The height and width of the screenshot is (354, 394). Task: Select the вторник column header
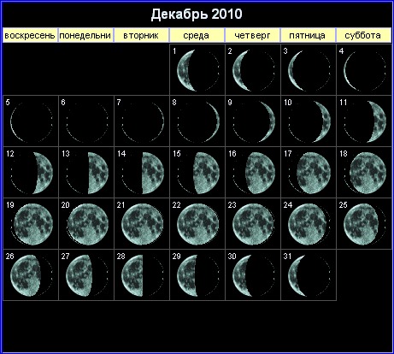[141, 35]
